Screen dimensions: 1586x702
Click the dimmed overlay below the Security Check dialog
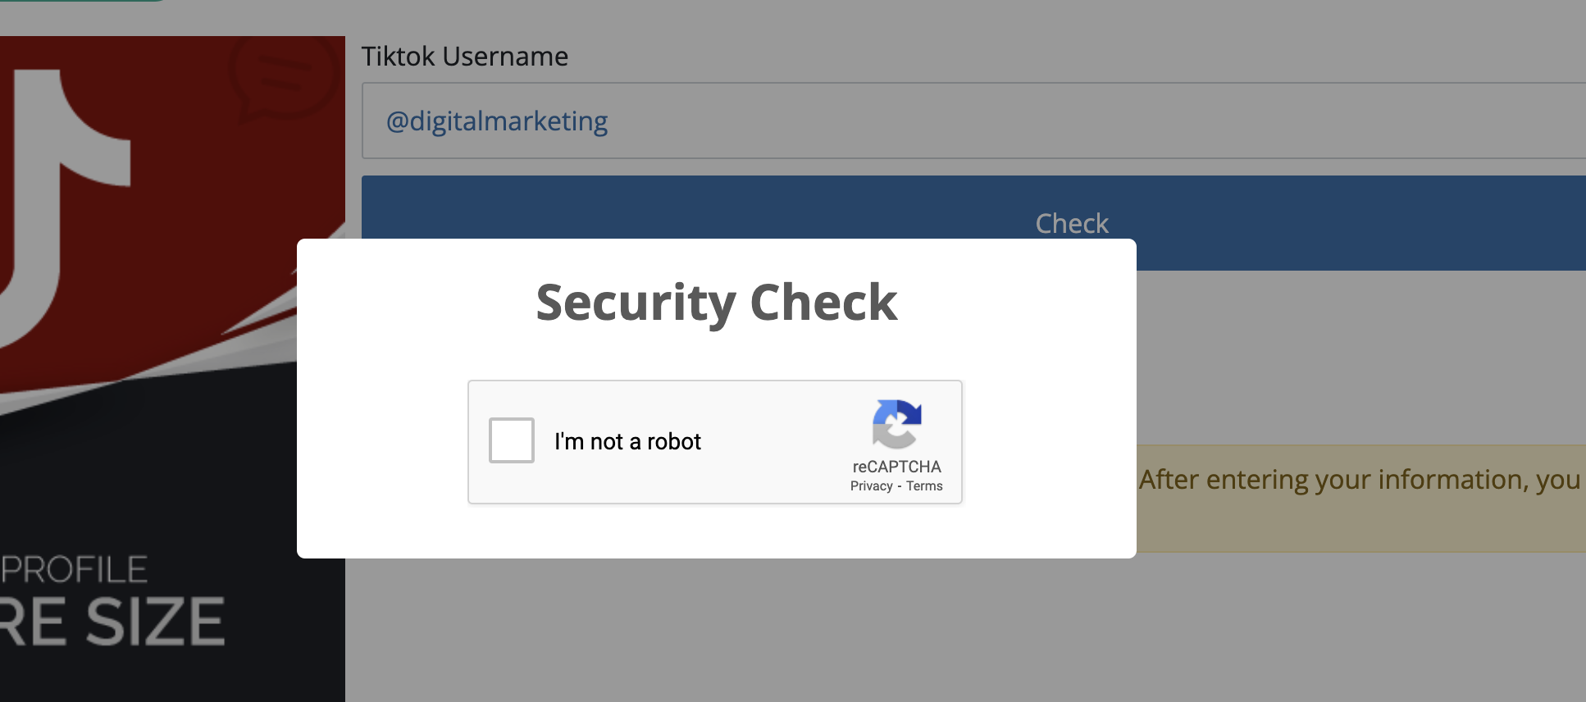[x=717, y=630]
